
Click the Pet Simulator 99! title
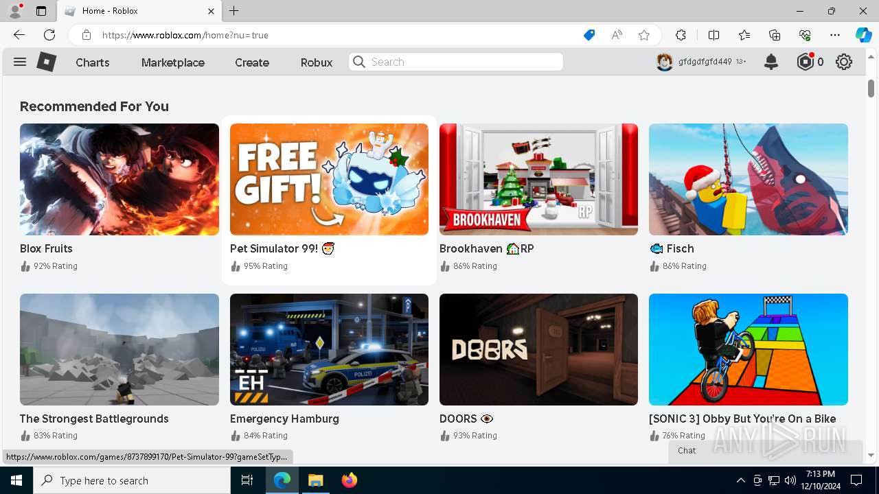pos(282,248)
